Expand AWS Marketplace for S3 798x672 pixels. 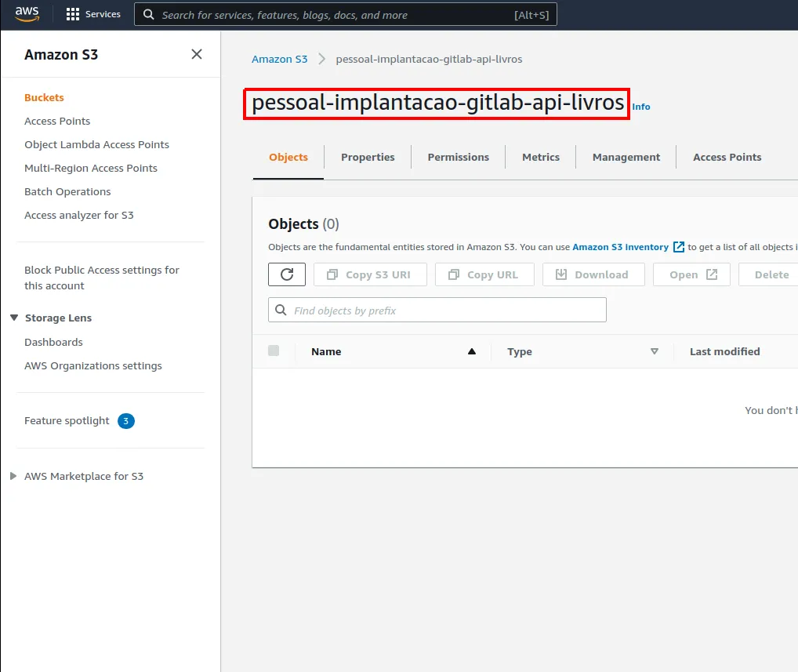[13, 476]
